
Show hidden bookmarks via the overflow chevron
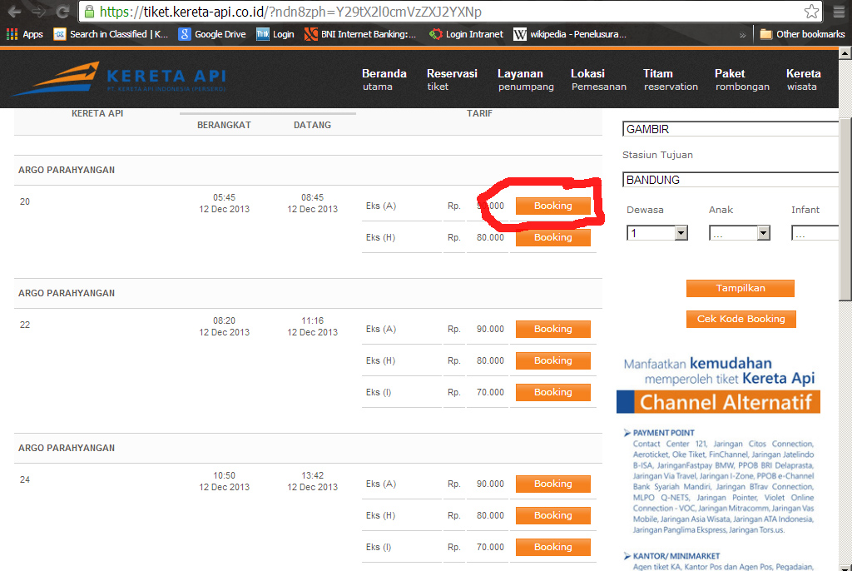coord(742,35)
